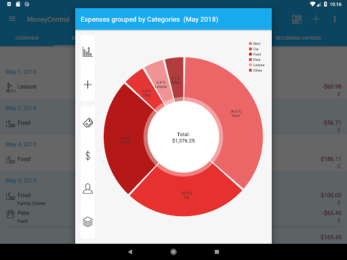Open the three-dot overflow menu
This screenshot has width=347, height=260.
(335, 19)
